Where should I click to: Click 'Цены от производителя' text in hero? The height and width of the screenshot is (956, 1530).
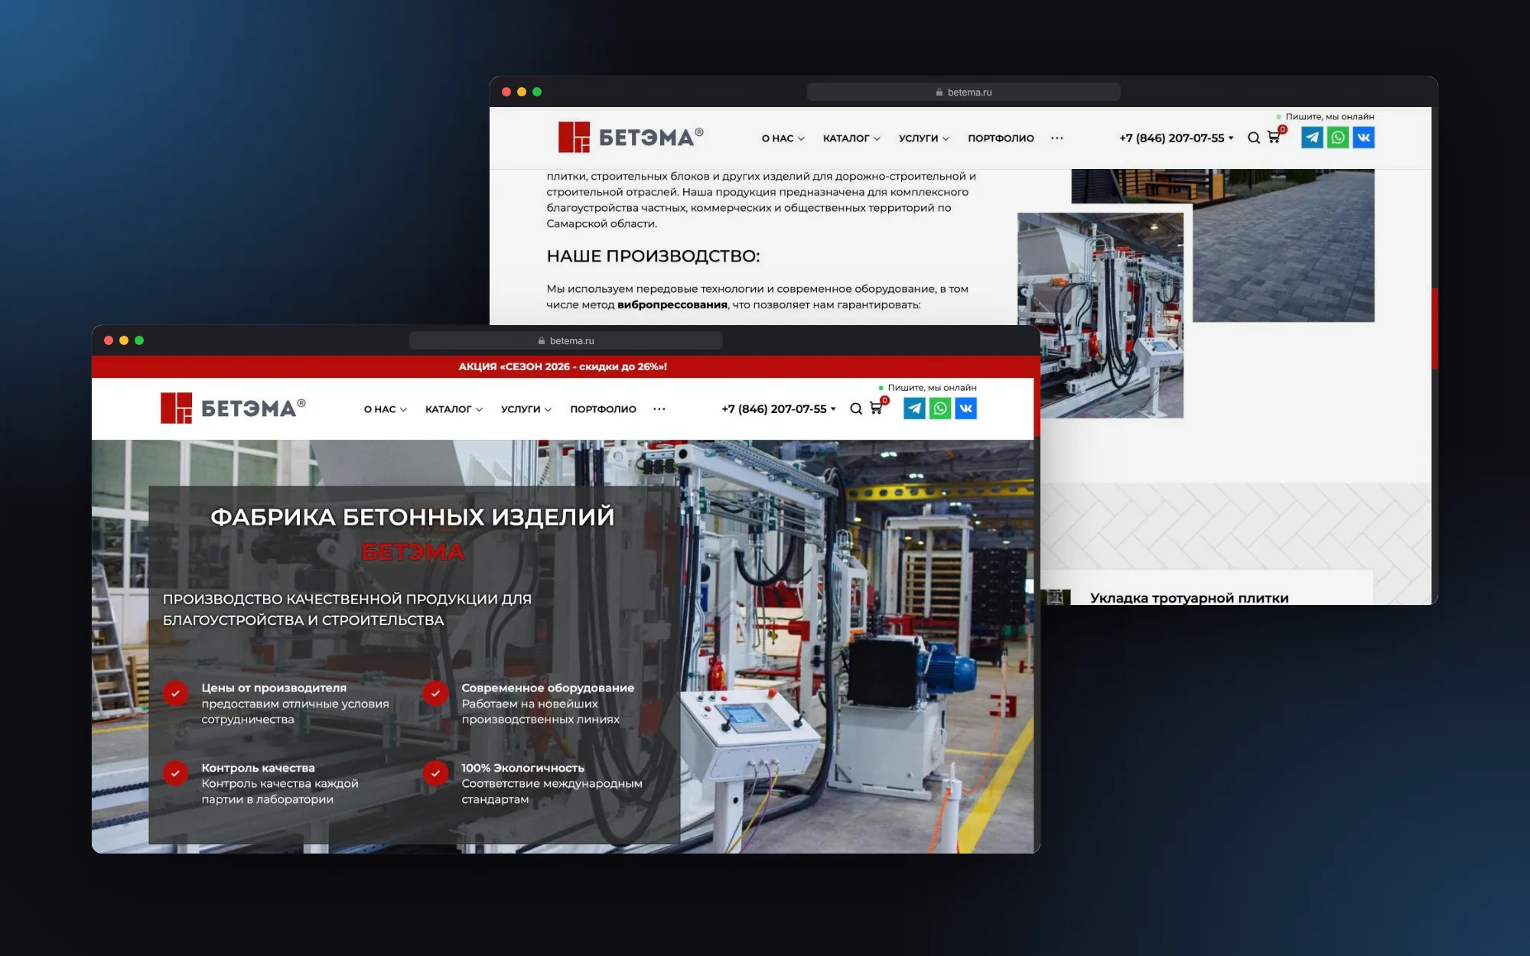[x=274, y=688]
